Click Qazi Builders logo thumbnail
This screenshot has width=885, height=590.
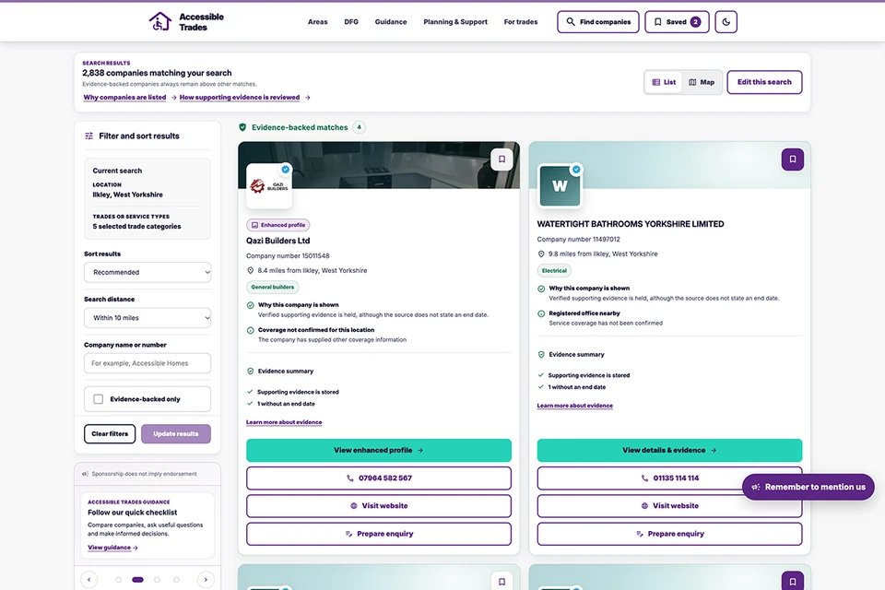pyautogui.click(x=269, y=185)
